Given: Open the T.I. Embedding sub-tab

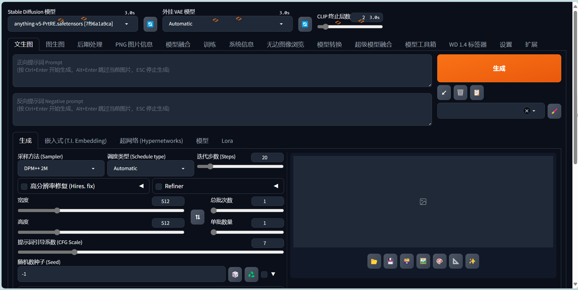Looking at the screenshot, I should coord(76,141).
